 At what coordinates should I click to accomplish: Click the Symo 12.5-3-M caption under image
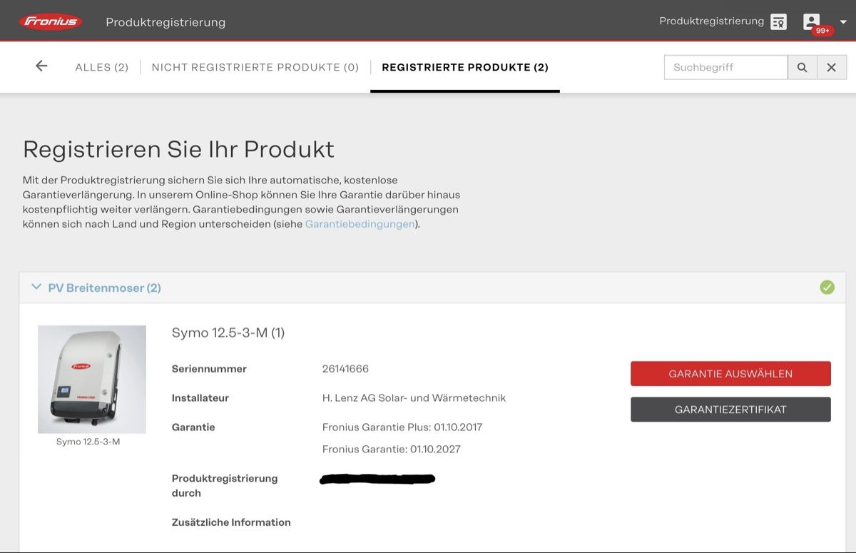point(88,442)
